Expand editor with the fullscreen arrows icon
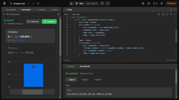The height and width of the screenshot is (100, 179). point(175,14)
